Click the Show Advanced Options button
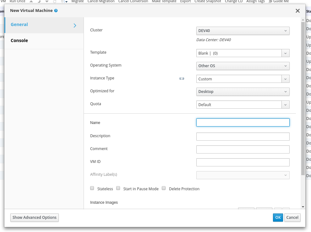311x232 pixels. [x=35, y=217]
